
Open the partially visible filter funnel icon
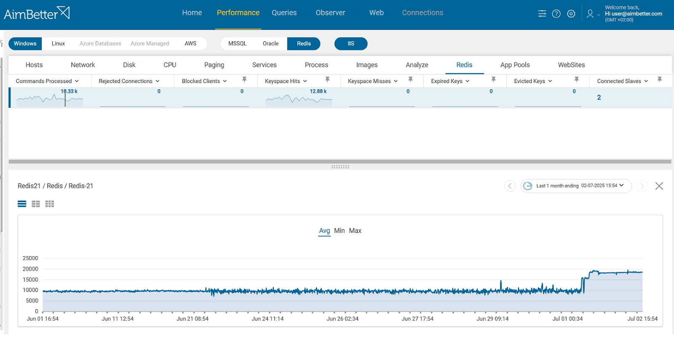click(x=1, y=43)
